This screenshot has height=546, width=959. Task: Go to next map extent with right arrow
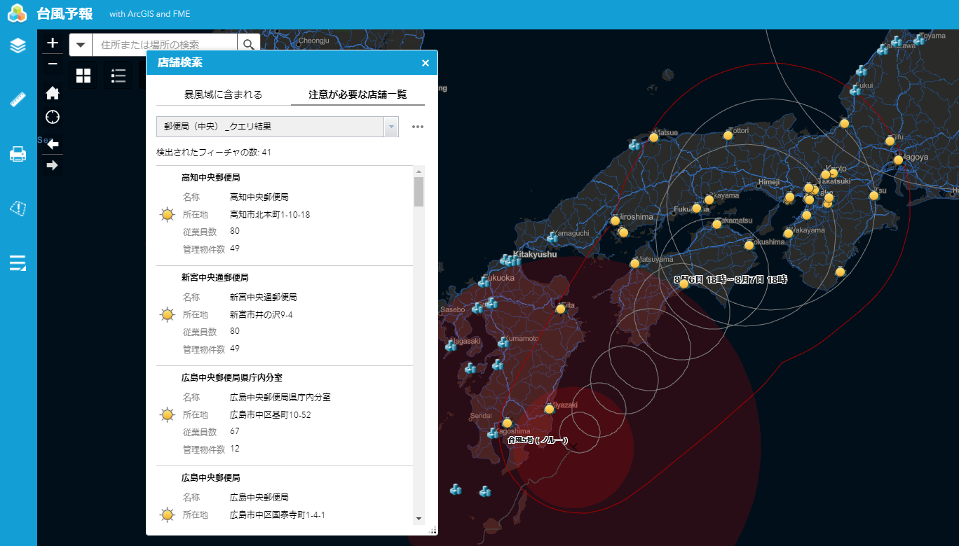[52, 165]
